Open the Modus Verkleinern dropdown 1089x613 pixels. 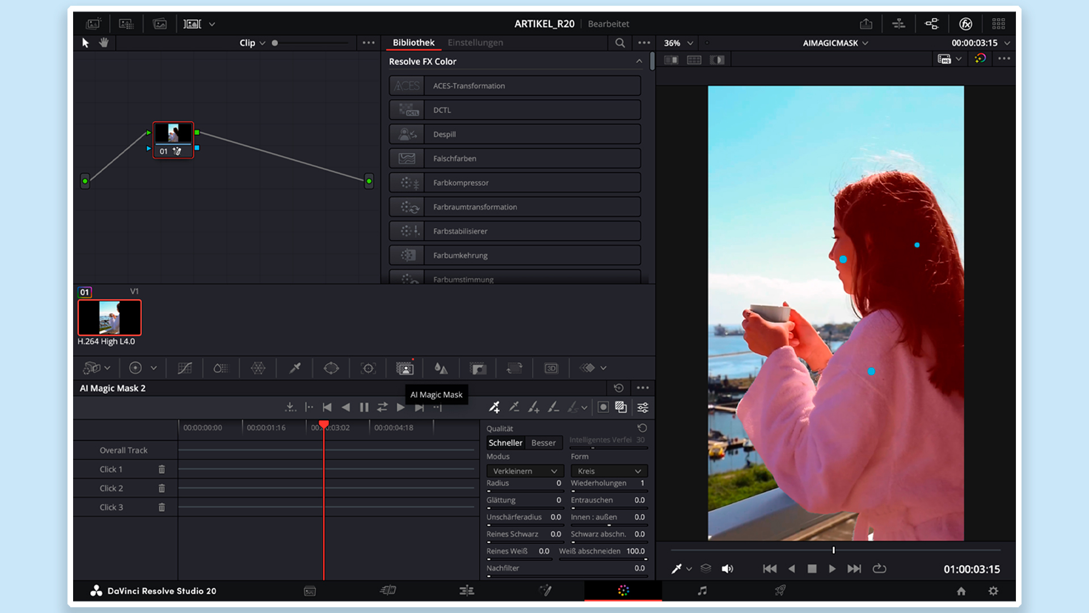click(x=525, y=471)
